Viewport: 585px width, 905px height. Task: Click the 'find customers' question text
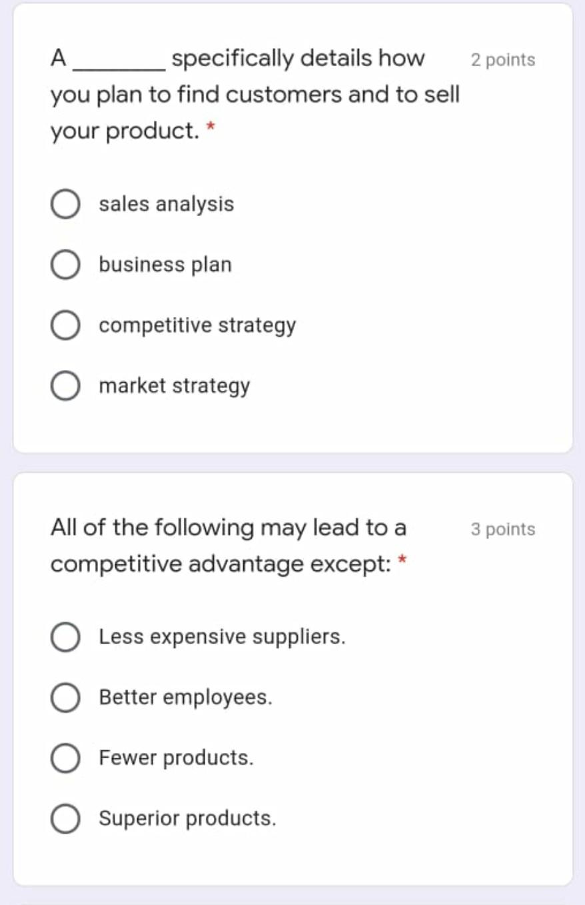pyautogui.click(x=255, y=95)
